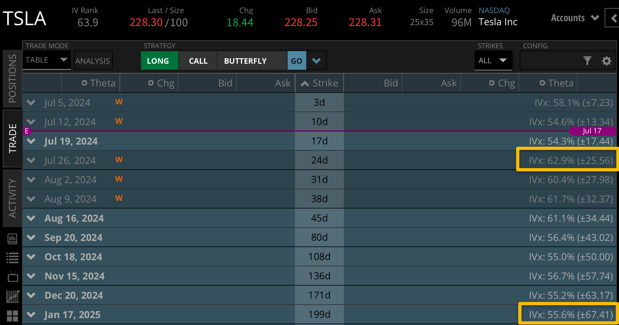Expand the Jan 17, 2025 expiration row
The width and height of the screenshot is (619, 325).
click(x=31, y=315)
